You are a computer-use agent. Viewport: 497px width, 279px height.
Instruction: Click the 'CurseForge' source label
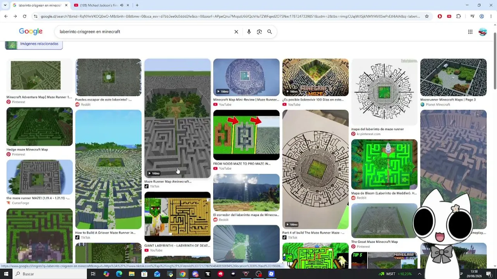(21, 203)
